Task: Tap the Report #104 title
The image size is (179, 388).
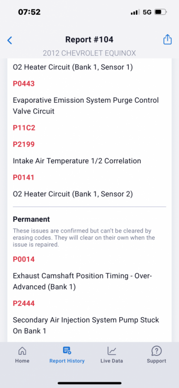Action: (x=89, y=39)
